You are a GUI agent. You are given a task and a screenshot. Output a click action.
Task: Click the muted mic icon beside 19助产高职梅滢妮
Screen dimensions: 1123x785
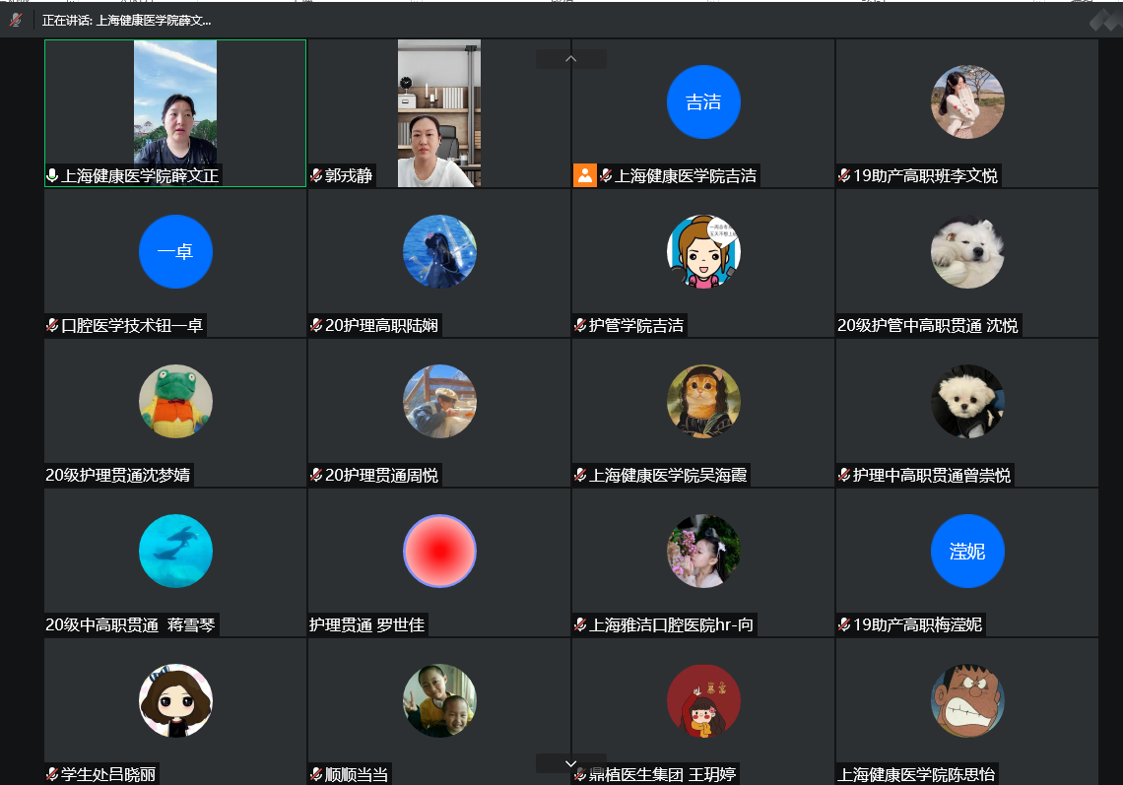(x=844, y=624)
